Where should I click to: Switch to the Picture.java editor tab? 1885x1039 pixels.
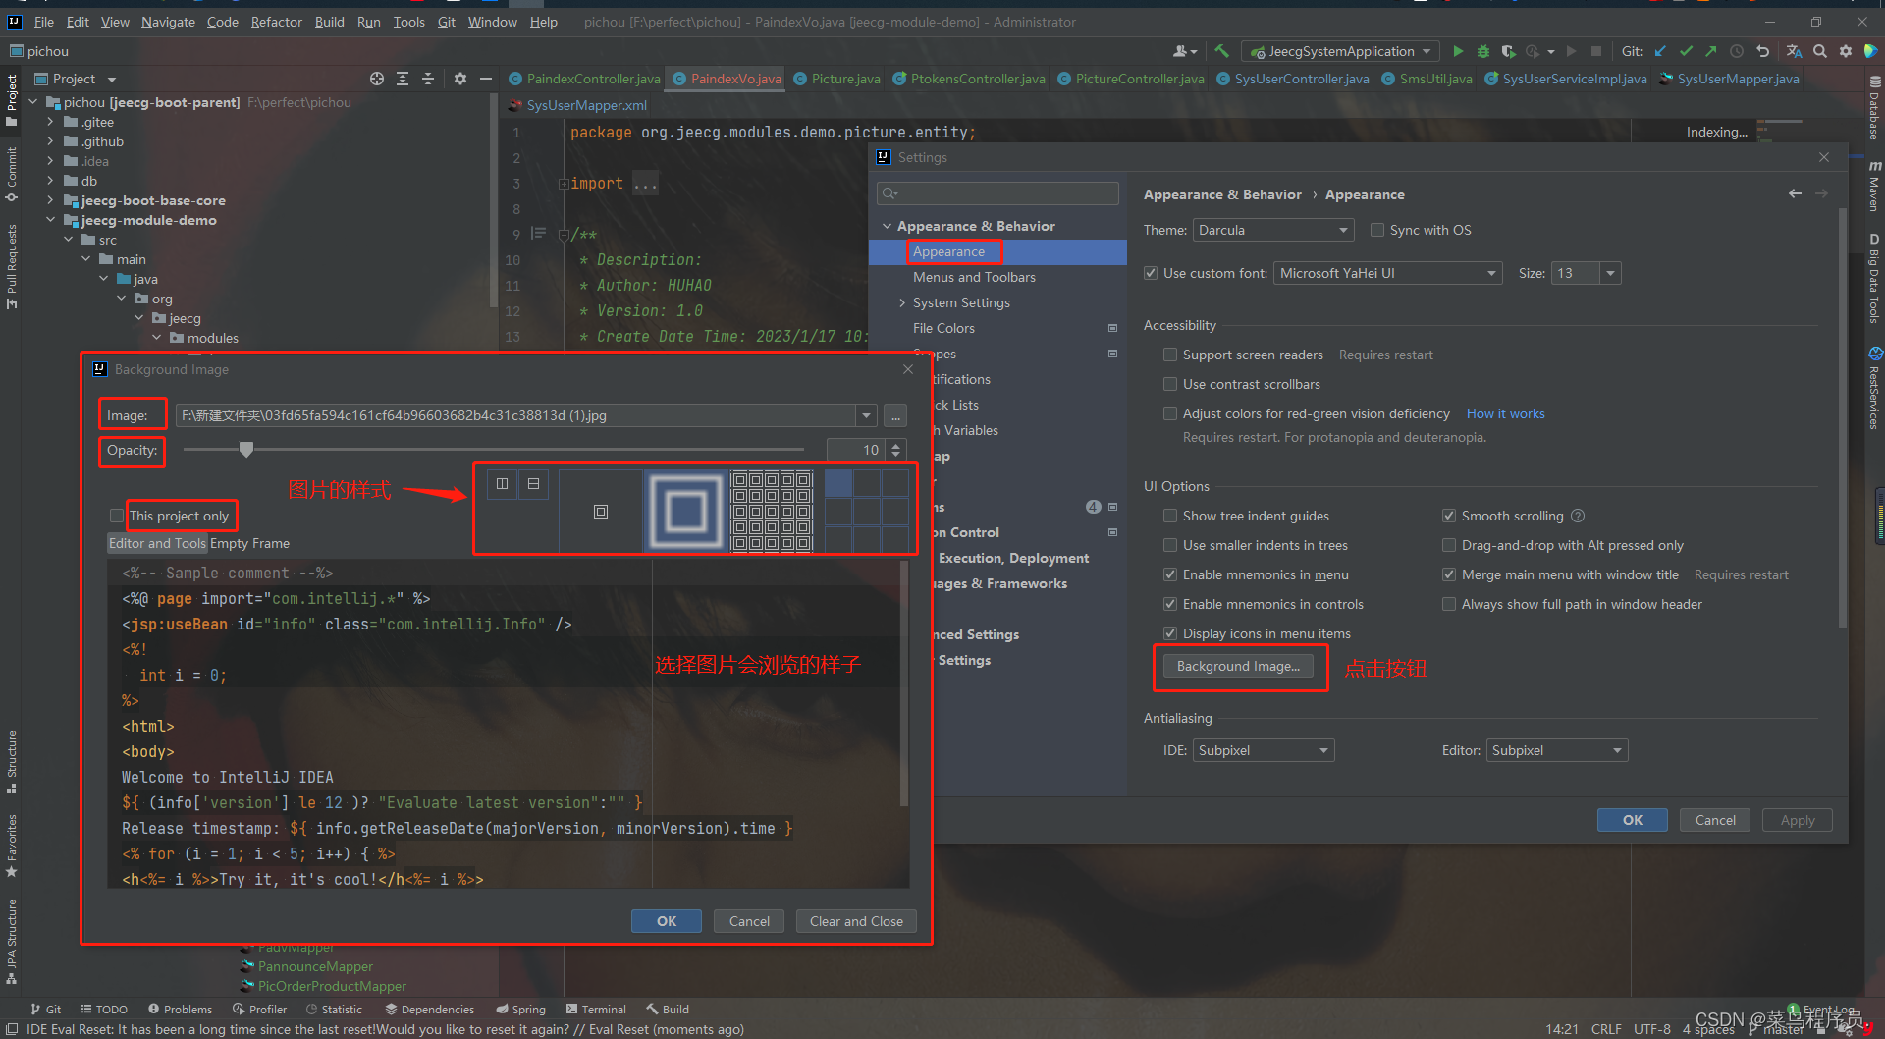pos(836,79)
